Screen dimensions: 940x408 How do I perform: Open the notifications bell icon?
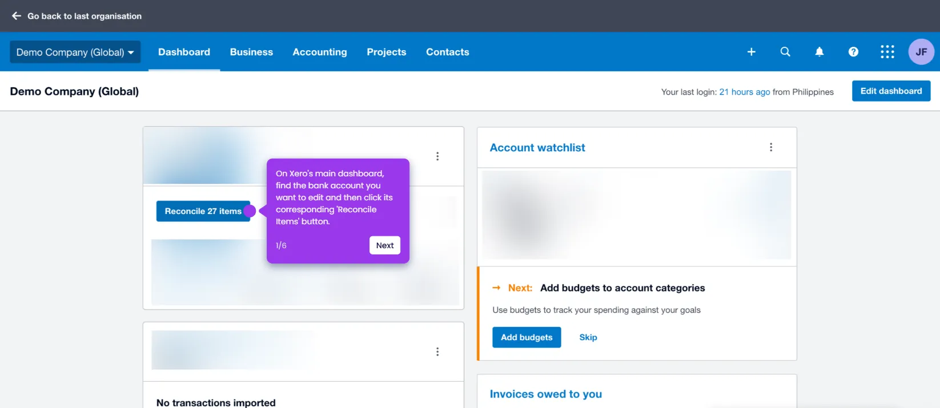(820, 52)
